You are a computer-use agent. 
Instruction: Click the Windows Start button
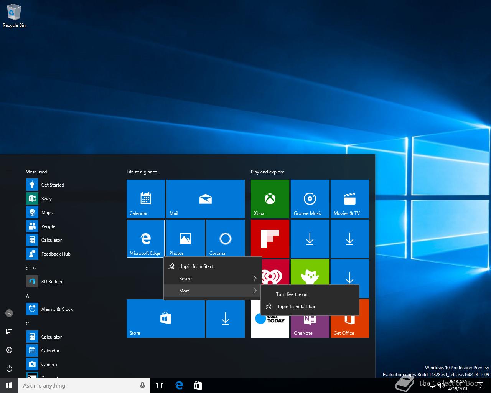(9, 385)
